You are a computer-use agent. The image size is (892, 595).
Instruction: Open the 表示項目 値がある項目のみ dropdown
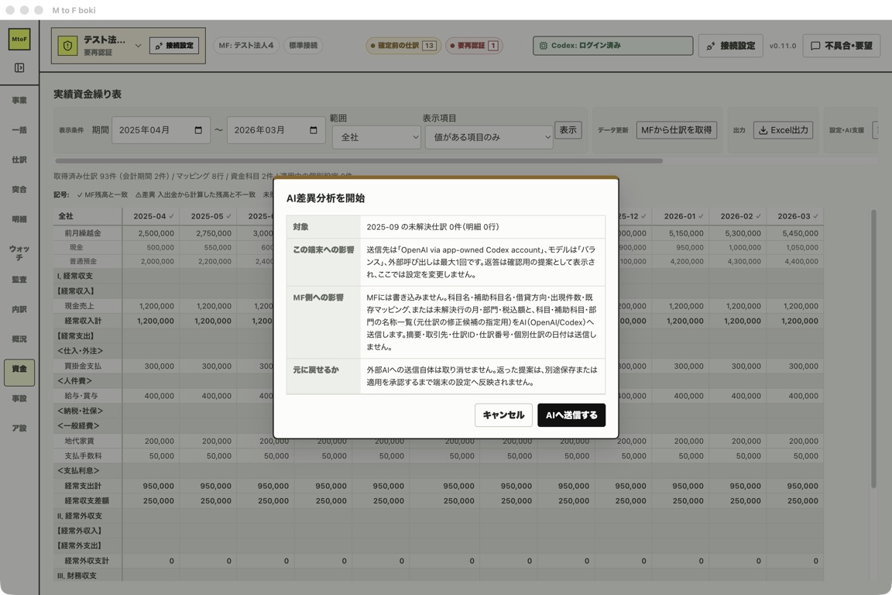click(489, 137)
